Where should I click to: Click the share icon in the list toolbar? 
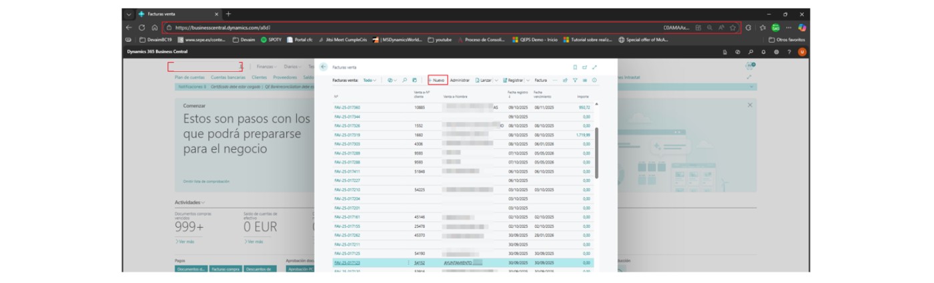tap(565, 80)
